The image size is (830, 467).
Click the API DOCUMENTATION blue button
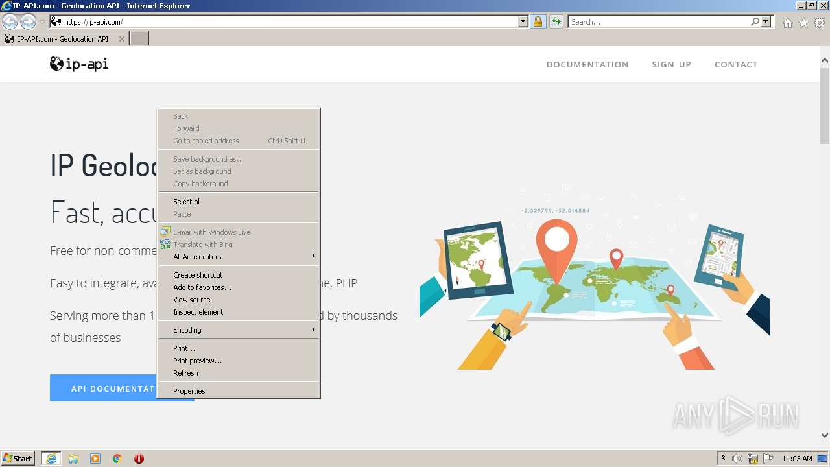pos(122,389)
